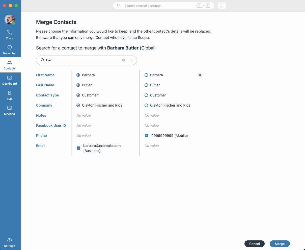This screenshot has height=250, width=305.
Task: Clear the 'bar' search text
Action: [124, 60]
